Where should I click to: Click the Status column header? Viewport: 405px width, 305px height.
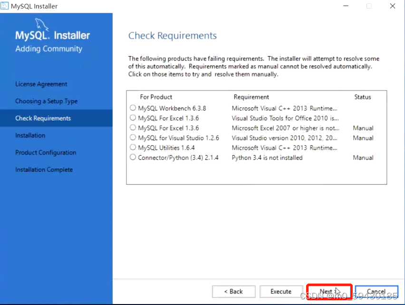(363, 97)
